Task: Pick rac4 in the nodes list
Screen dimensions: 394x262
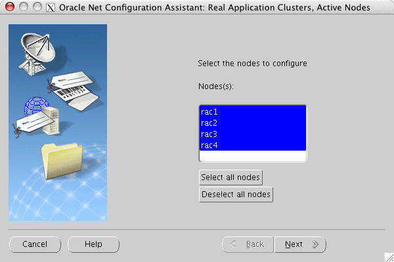Action: click(x=253, y=145)
